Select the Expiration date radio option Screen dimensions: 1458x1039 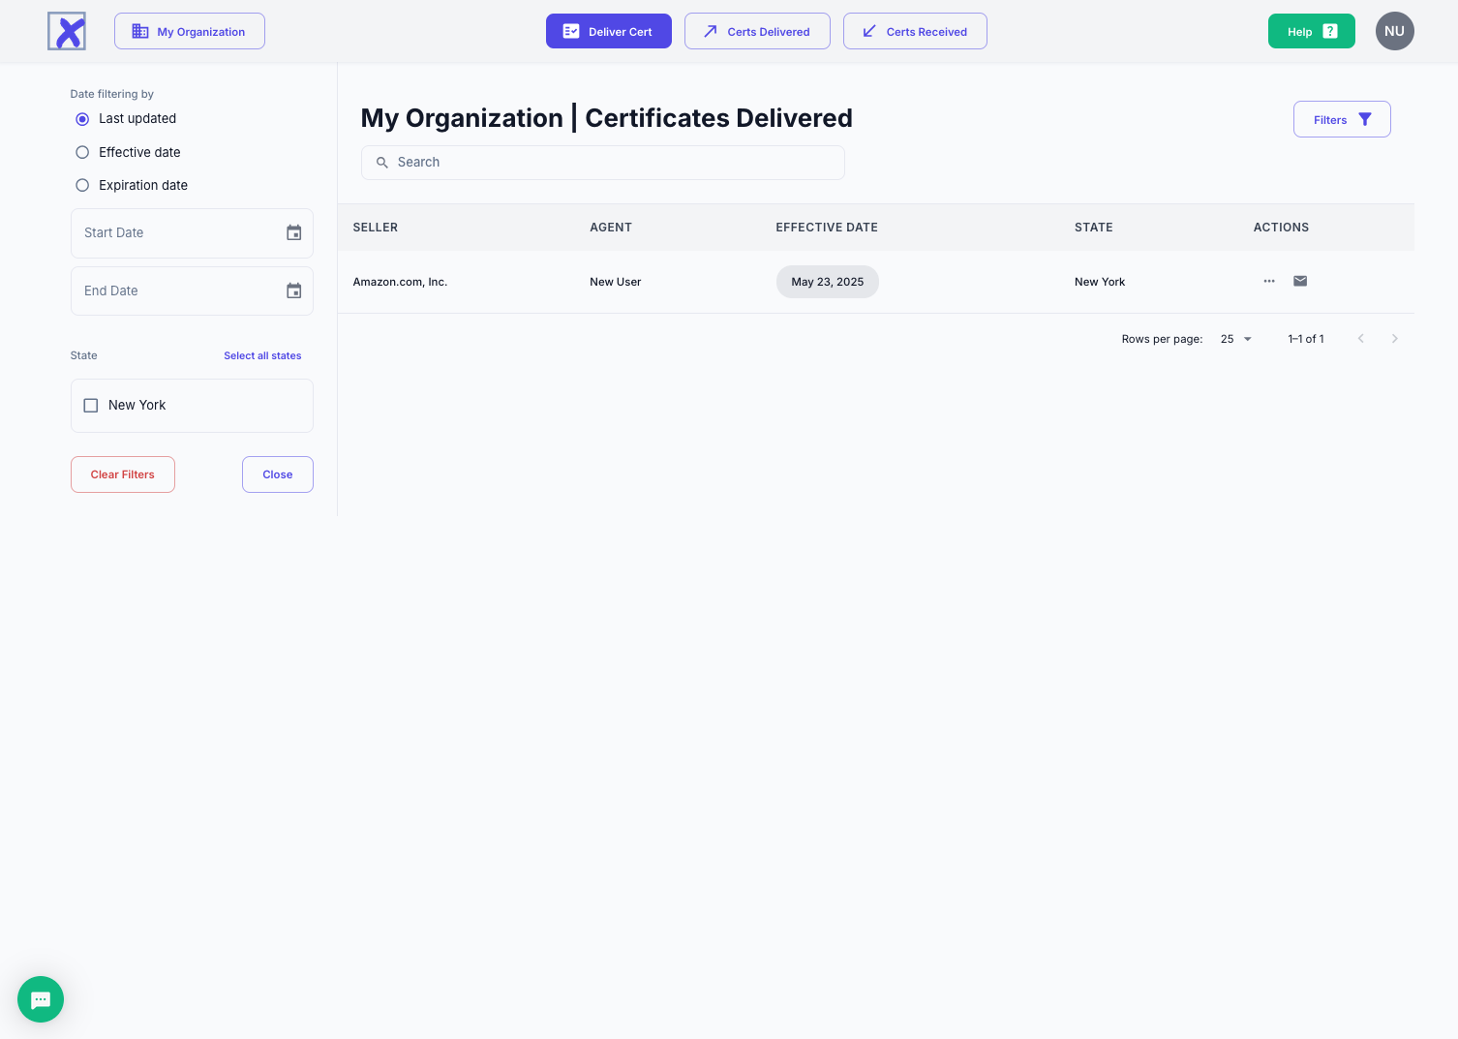82,185
